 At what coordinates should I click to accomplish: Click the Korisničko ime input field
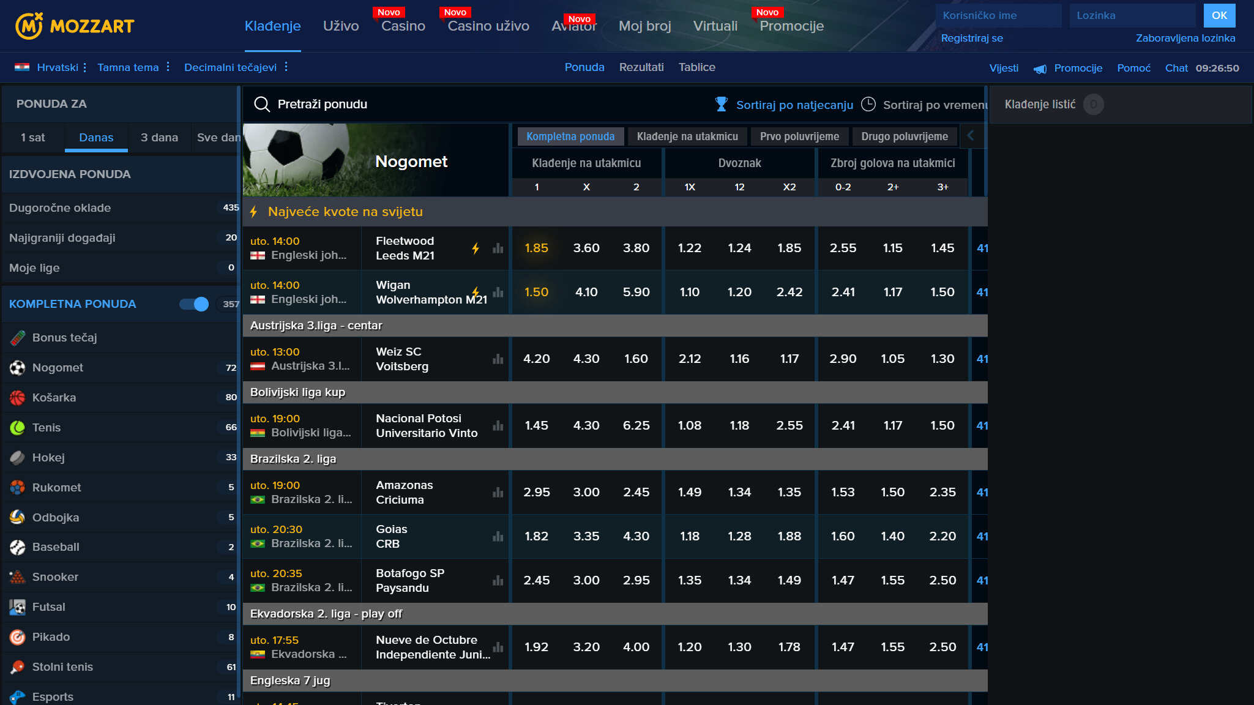coord(998,15)
